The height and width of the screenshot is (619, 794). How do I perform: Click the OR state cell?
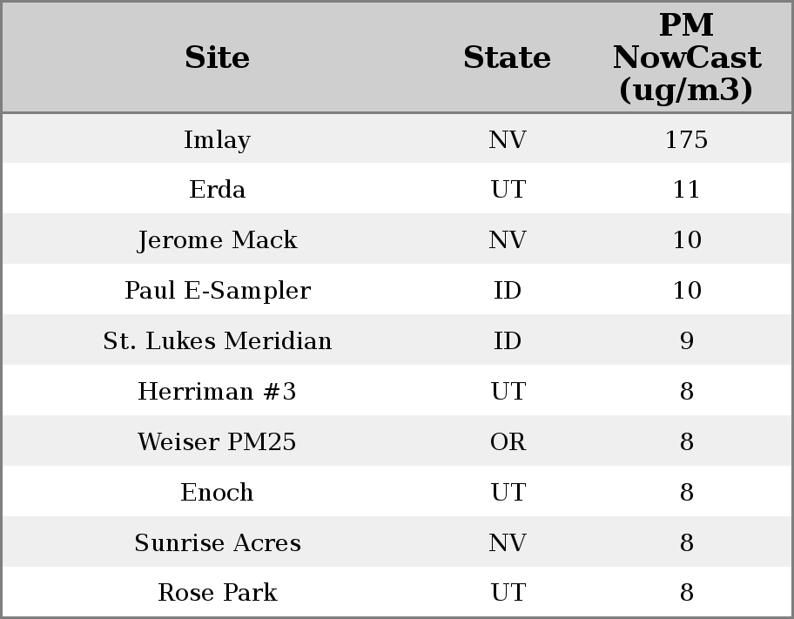[x=508, y=441]
